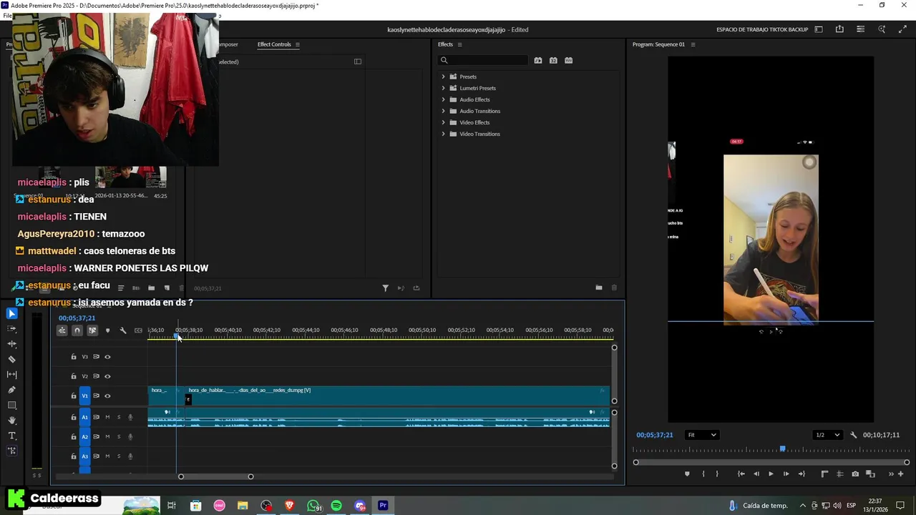Image resolution: width=916 pixels, height=515 pixels.
Task: Open the button editor plus icon
Action: (x=900, y=474)
